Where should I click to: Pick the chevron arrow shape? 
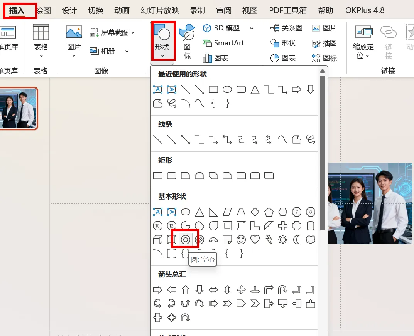(x=255, y=304)
